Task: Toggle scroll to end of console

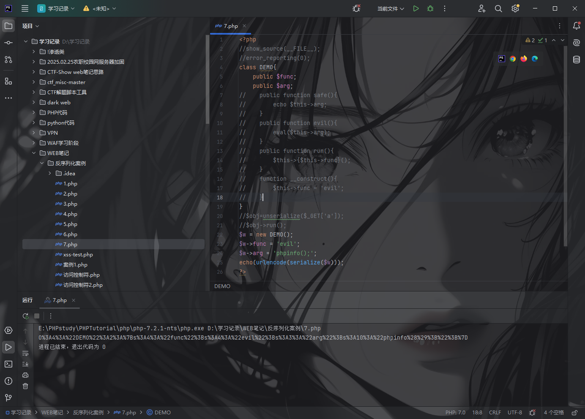Action: 25,364
